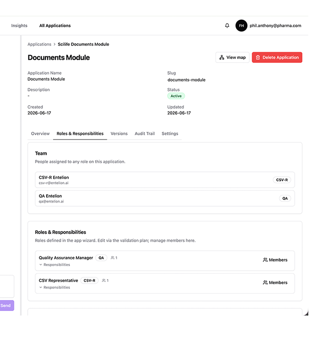Click the csv-r@entelion.ai email address
Screen dimensions: 321x340
[53, 183]
